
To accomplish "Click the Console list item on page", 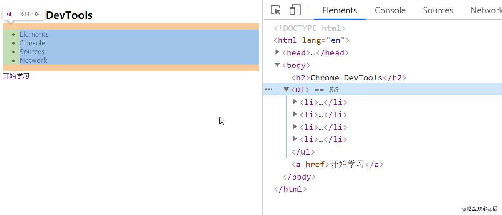I will [33, 43].
